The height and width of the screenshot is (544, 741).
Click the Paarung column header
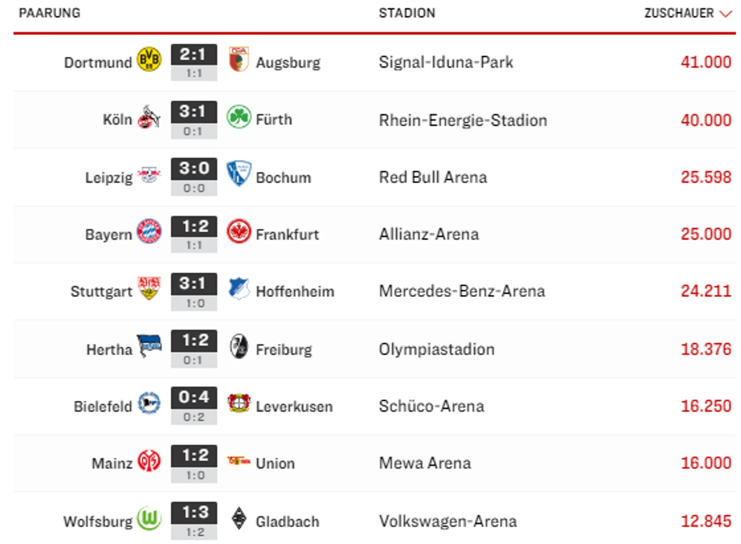point(50,13)
